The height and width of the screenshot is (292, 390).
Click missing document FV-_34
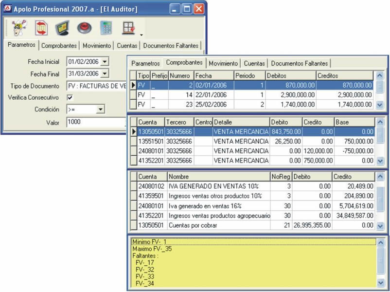(145, 283)
